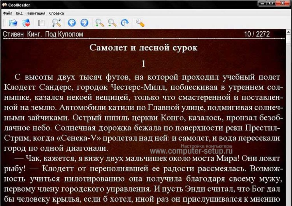The height and width of the screenshot is (206, 292).
Task: Click page counter 10 / 2272
Action: [257, 34]
